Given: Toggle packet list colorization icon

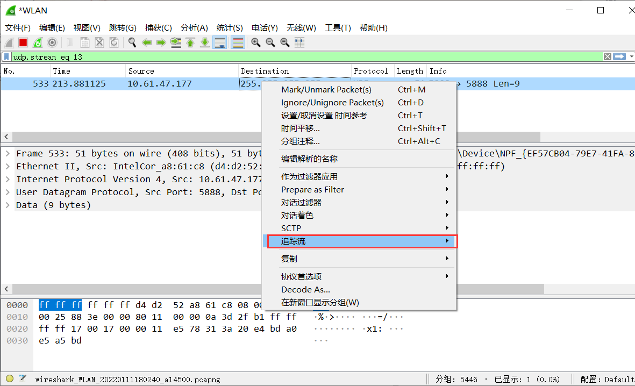Looking at the screenshot, I should (238, 42).
